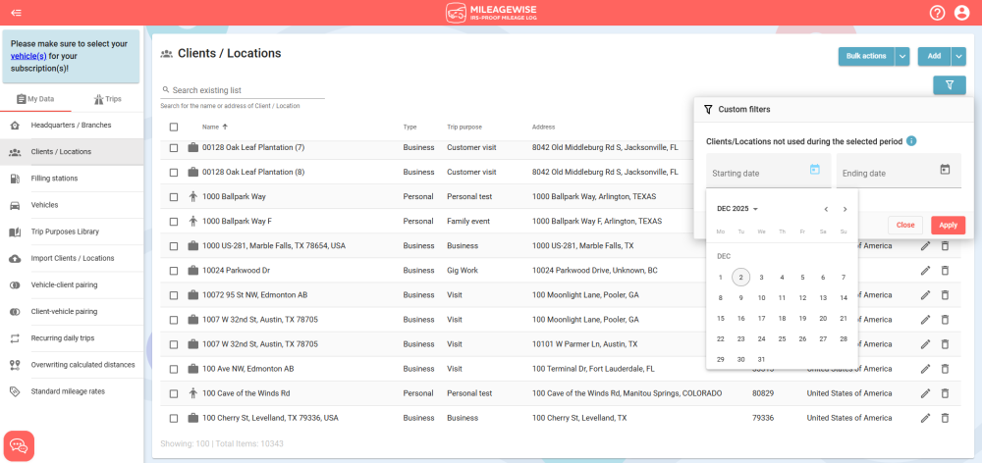Expand the Add button dropdown arrow
Image resolution: width=982 pixels, height=463 pixels.
click(959, 57)
